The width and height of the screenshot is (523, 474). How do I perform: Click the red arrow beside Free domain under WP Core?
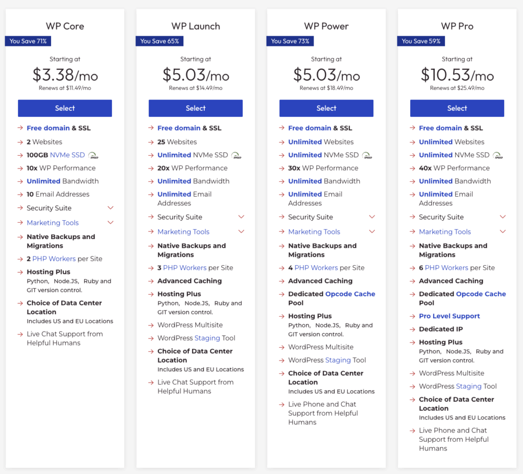[20, 128]
